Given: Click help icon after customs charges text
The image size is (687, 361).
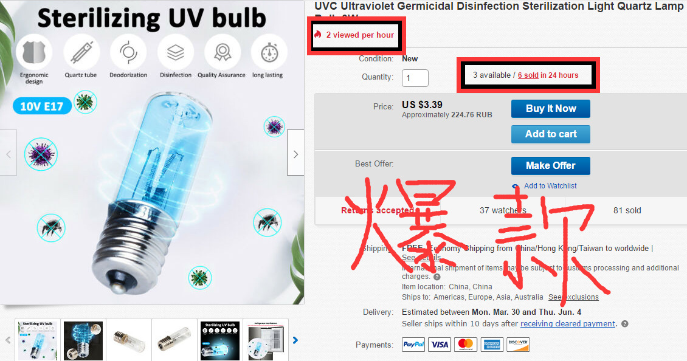Looking at the screenshot, I should pos(437,277).
